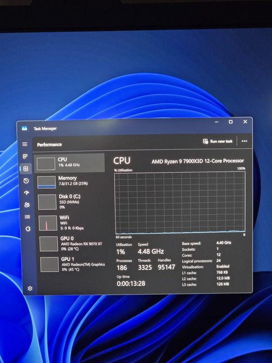The width and height of the screenshot is (272, 363).
Task: Open the Users icon in sidebar
Action: coord(27,205)
